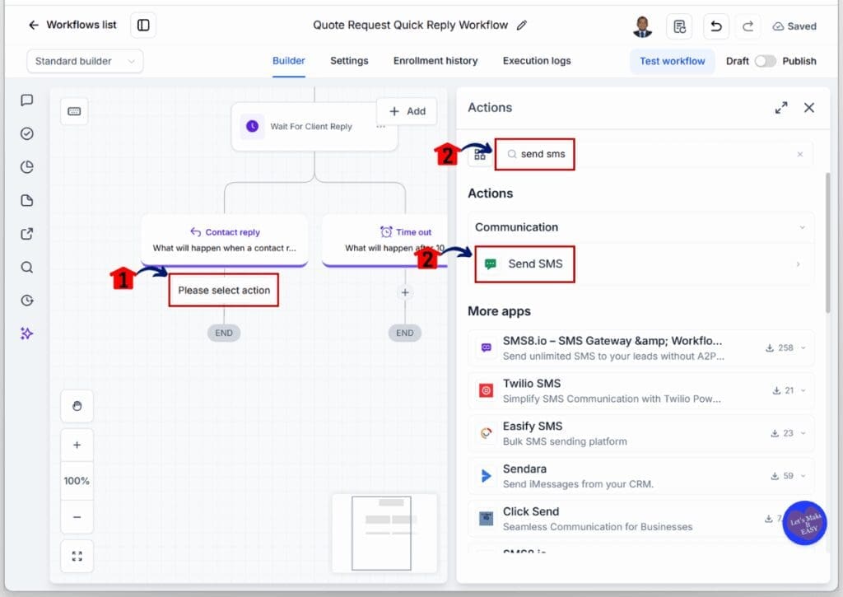This screenshot has width=843, height=597.
Task: Expand the Actions panel to full size
Action: 781,108
